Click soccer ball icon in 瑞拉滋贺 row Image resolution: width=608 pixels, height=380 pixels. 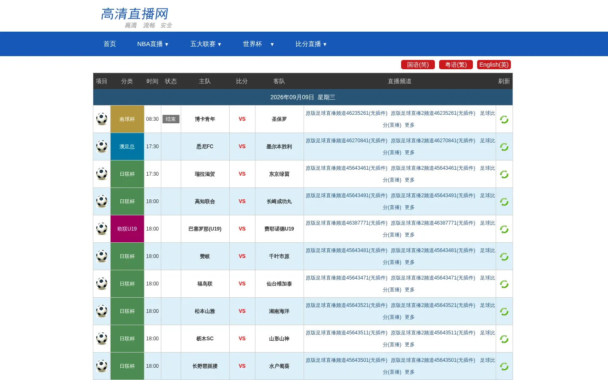(102, 174)
